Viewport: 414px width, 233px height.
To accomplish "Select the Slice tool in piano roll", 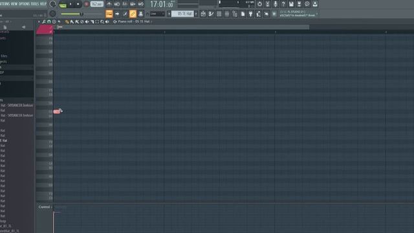I will (x=92, y=21).
